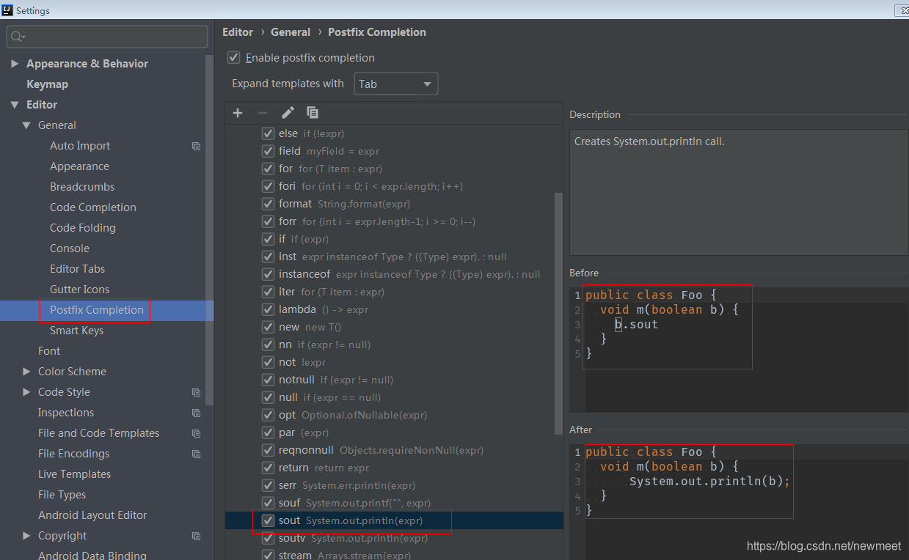Image resolution: width=909 pixels, height=560 pixels.
Task: Click the project-level icon beside Code Style
Action: tap(196, 392)
